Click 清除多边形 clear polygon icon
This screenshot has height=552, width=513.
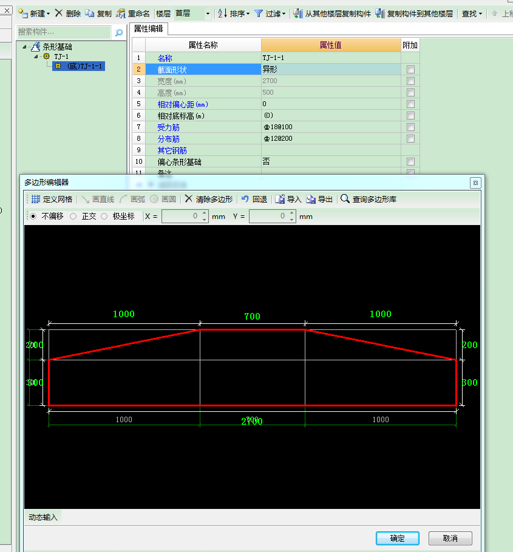point(189,199)
